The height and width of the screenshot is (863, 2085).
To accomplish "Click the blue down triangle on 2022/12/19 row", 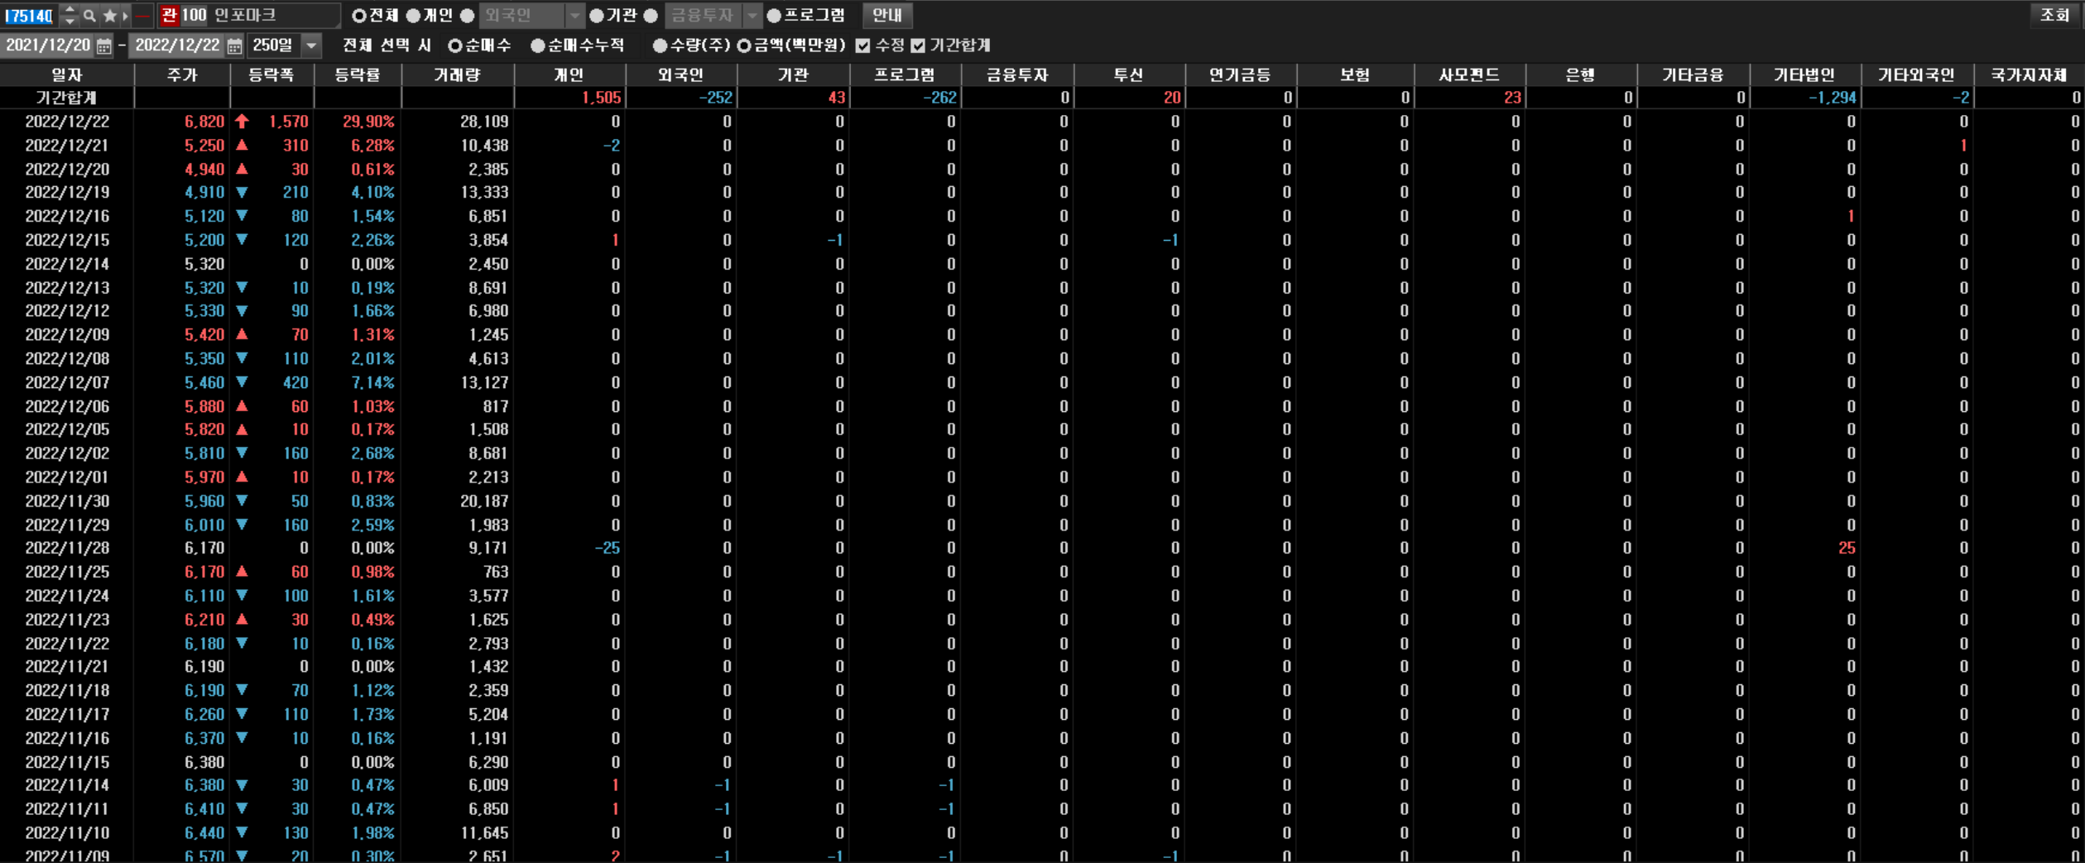I will pos(242,192).
